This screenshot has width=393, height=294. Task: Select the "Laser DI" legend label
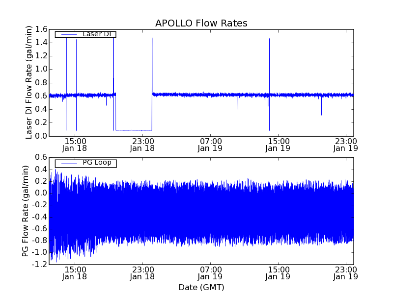tap(97, 34)
